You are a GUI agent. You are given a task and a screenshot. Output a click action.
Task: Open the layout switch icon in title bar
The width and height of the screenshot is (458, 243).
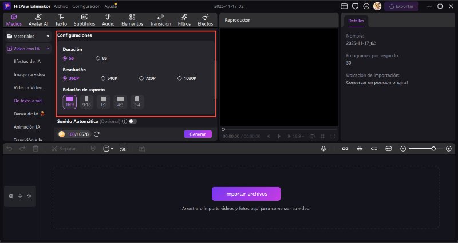343,6
